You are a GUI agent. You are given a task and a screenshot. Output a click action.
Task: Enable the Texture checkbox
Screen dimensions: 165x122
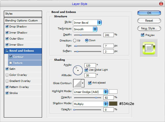pyautogui.click(x=10, y=63)
